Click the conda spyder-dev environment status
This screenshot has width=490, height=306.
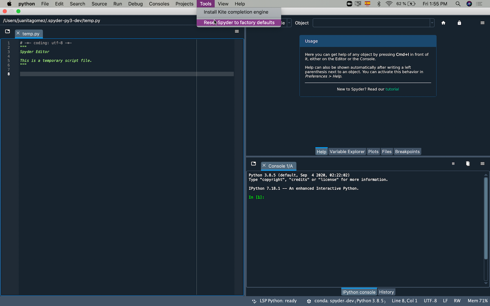(349, 301)
